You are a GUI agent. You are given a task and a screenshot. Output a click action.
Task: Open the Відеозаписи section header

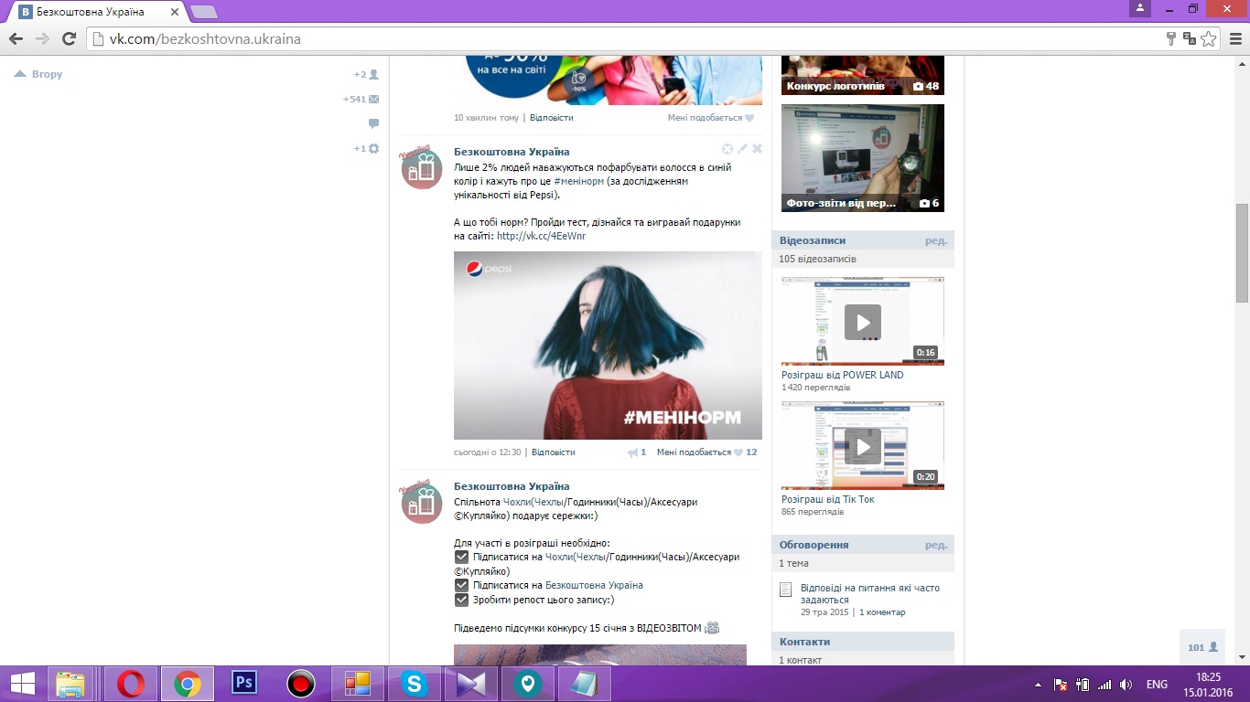(x=813, y=240)
